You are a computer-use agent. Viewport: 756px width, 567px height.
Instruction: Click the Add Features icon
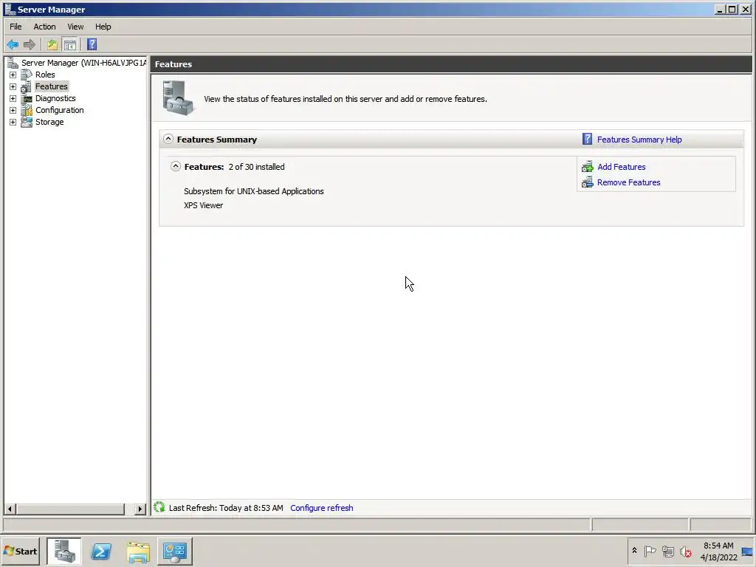[587, 167]
